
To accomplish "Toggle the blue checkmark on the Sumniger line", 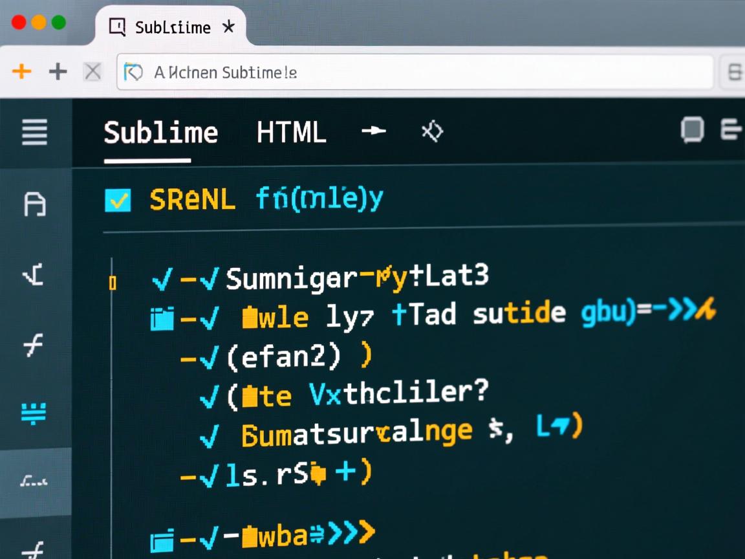I will (x=162, y=280).
